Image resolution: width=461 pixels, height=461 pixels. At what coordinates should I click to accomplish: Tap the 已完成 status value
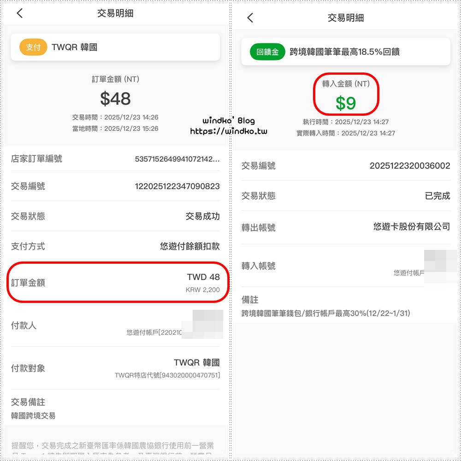[437, 196]
